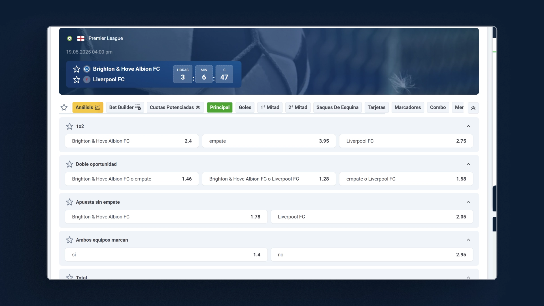Toggle the favorites star before Análisis tab
The width and height of the screenshot is (544, 306).
[64, 107]
